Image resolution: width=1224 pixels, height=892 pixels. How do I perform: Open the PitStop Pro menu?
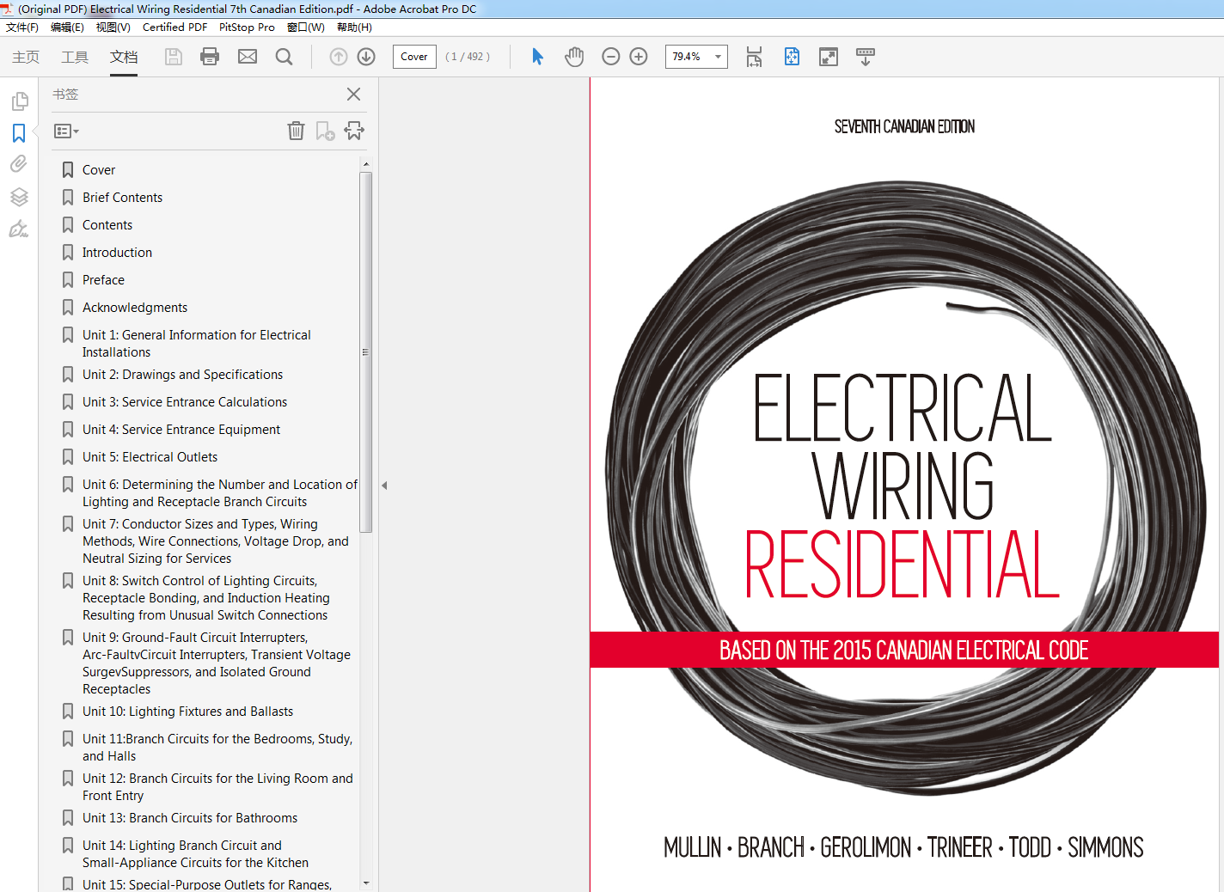pyautogui.click(x=247, y=27)
